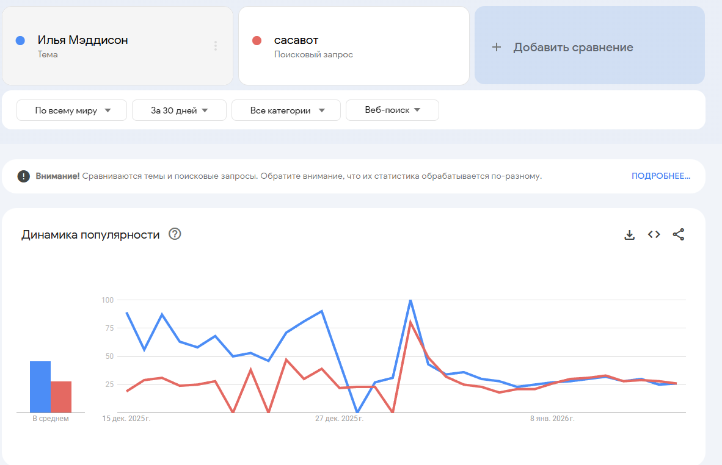The height and width of the screenshot is (465, 722).
Task: Click the plus icon to add comparison
Action: (x=497, y=47)
